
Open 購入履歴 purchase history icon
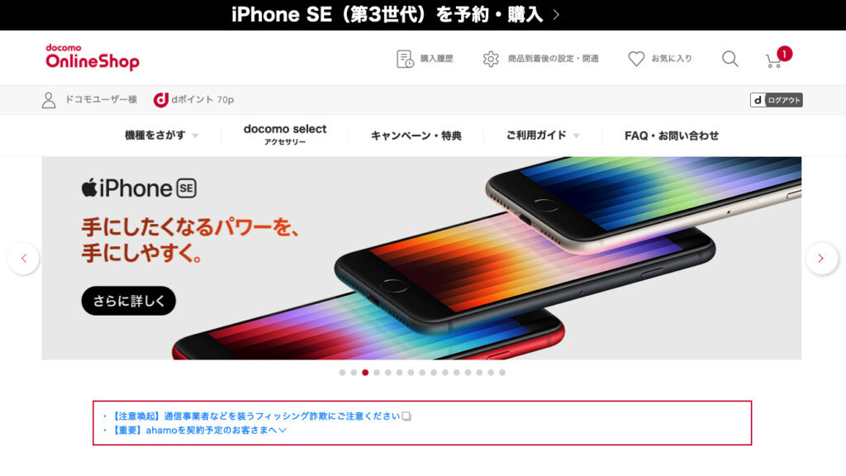click(x=405, y=59)
